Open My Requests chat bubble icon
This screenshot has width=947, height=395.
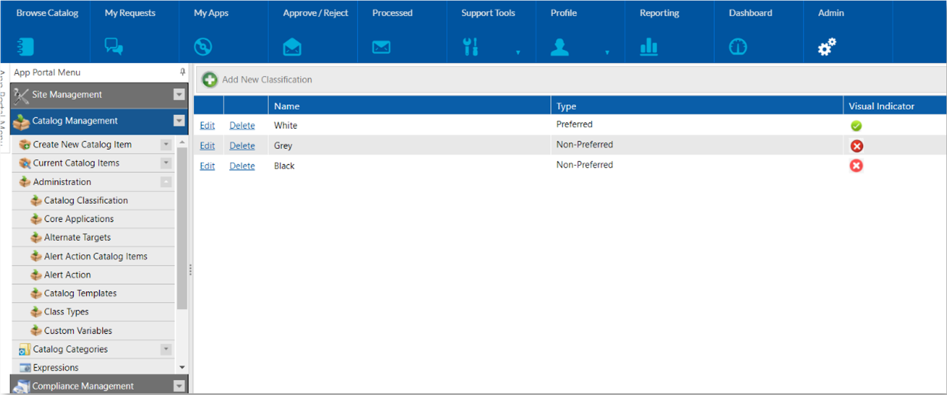pos(114,47)
